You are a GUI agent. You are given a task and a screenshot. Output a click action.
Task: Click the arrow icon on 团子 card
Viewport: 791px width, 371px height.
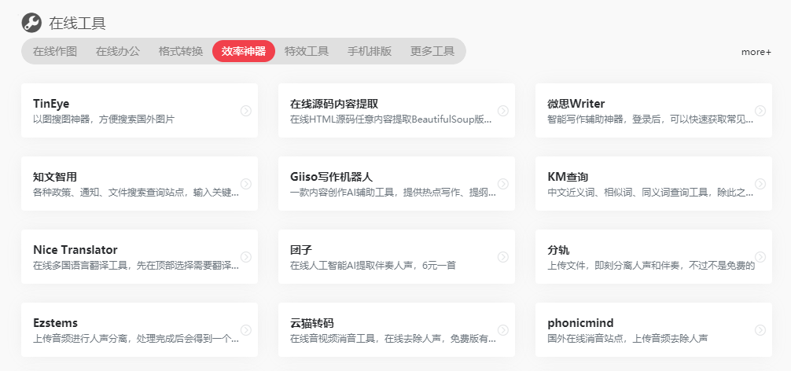click(x=503, y=257)
